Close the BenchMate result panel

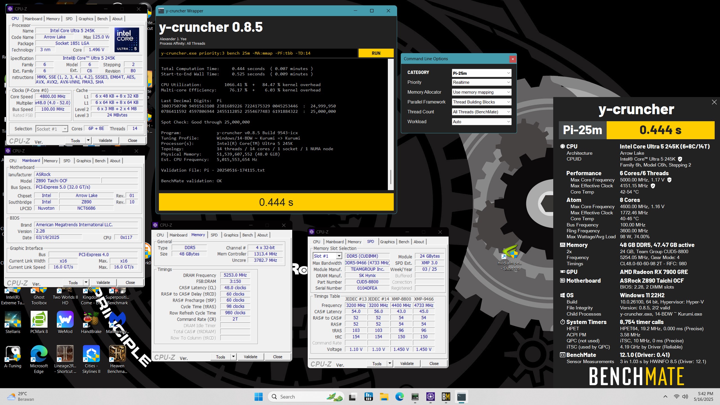click(x=714, y=102)
